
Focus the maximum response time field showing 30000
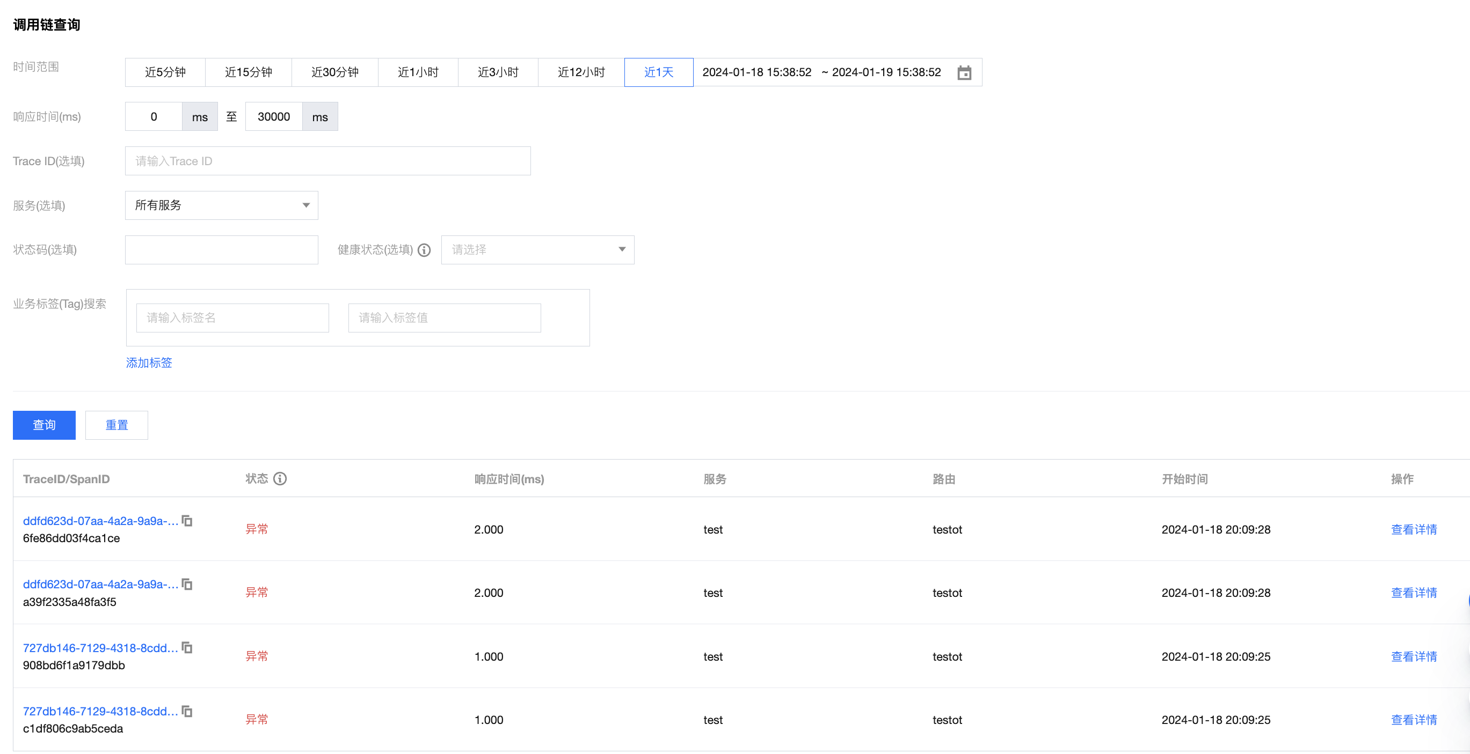(x=274, y=117)
